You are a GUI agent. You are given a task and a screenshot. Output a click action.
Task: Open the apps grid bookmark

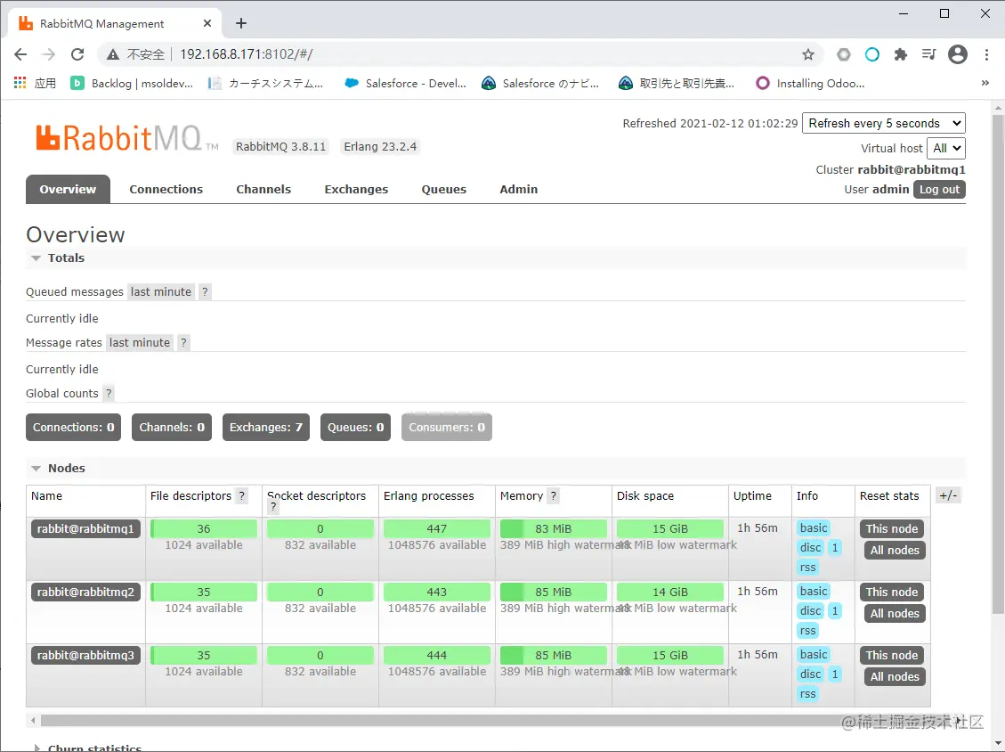click(x=35, y=84)
